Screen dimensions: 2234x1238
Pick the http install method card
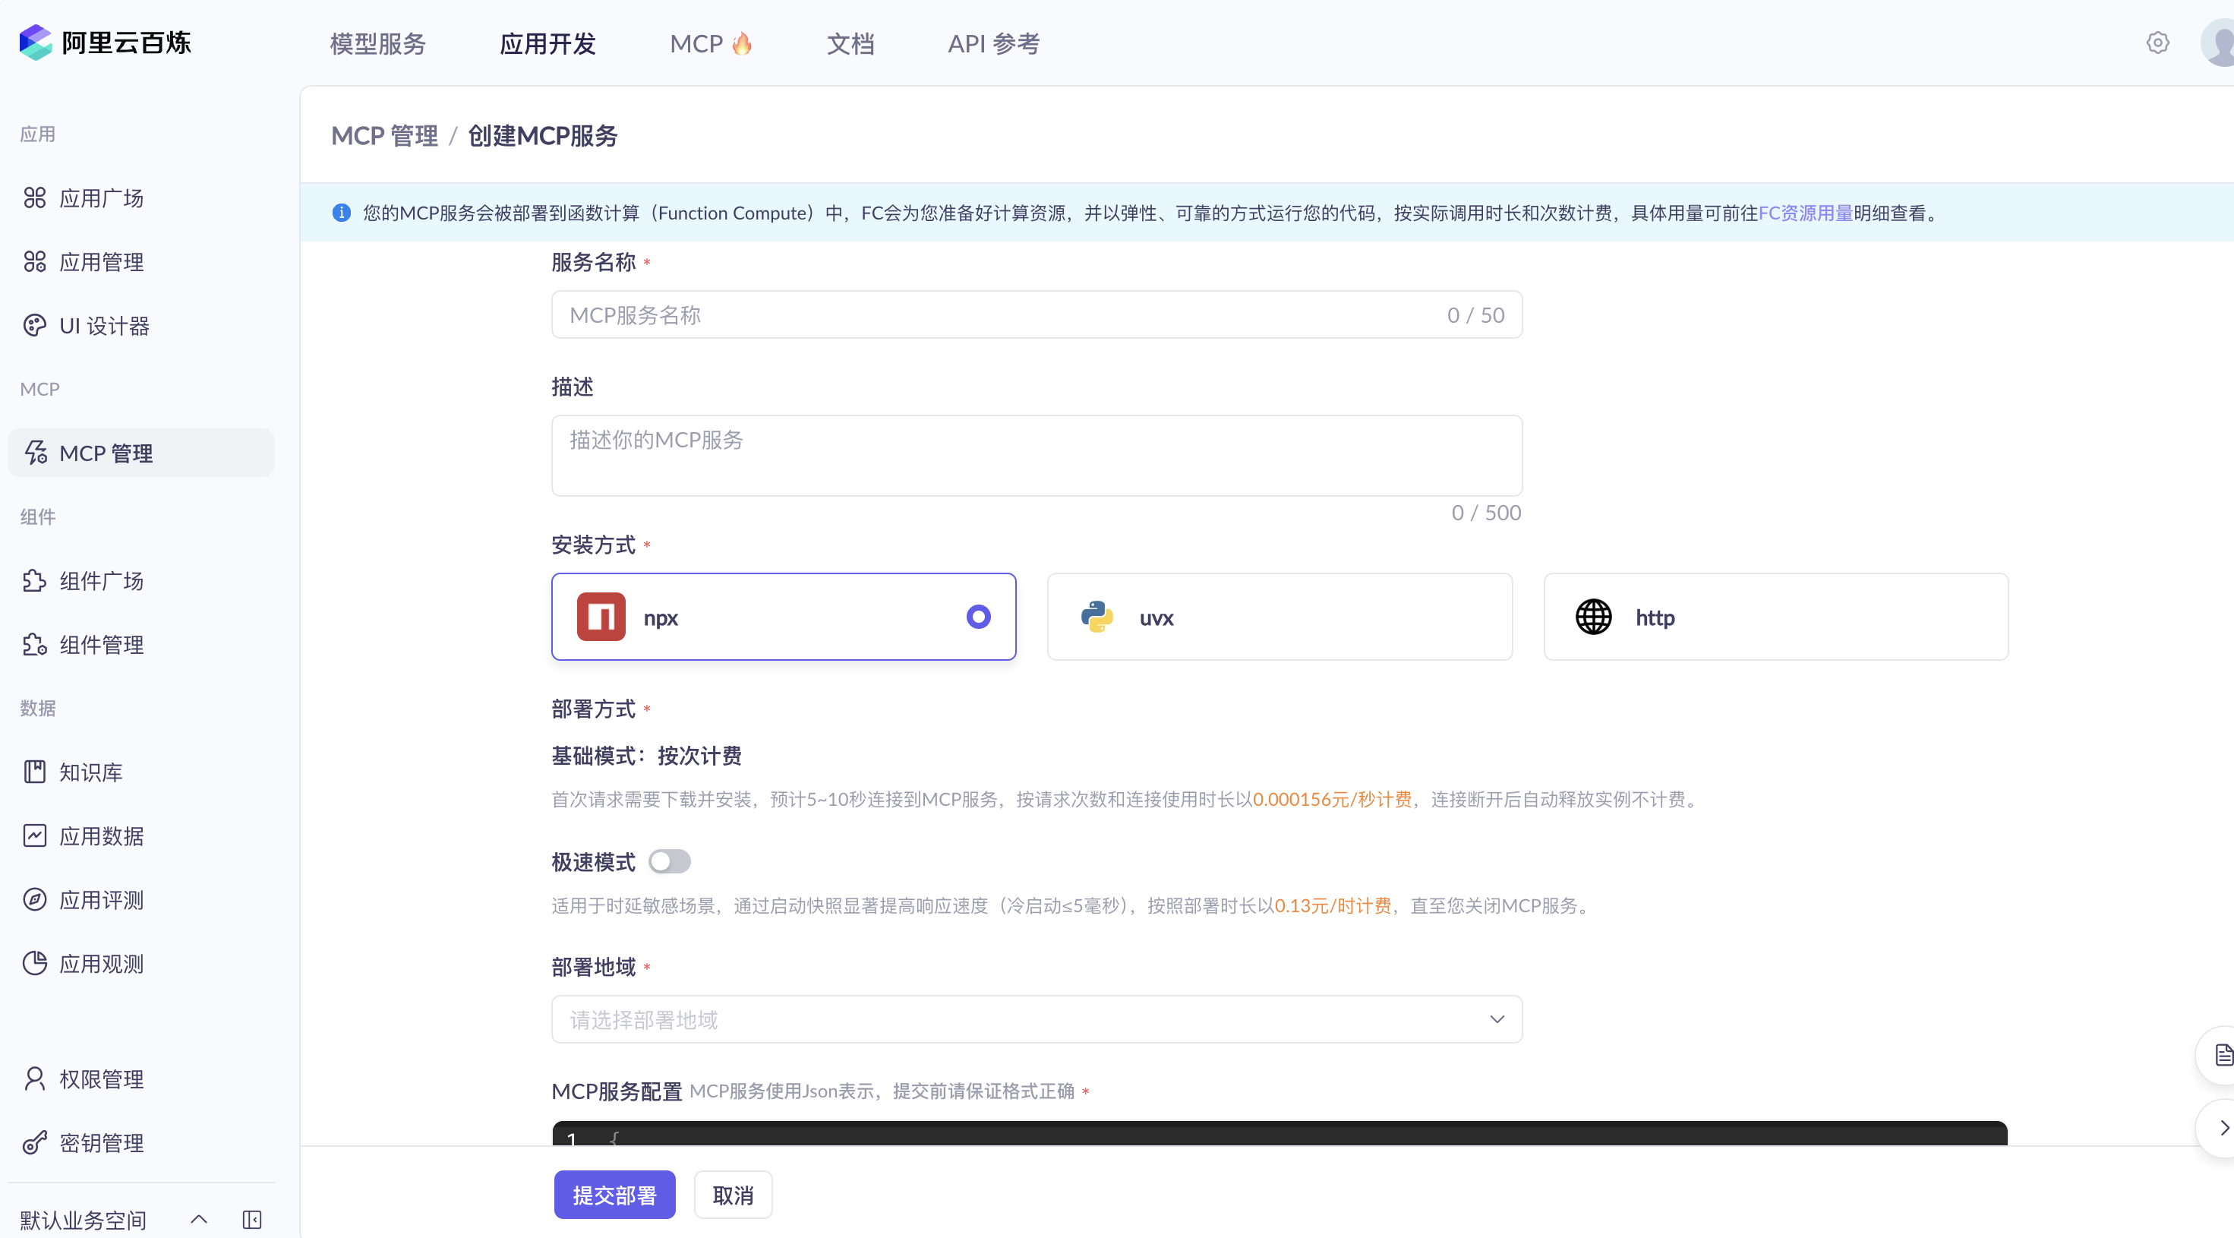click(x=1775, y=617)
